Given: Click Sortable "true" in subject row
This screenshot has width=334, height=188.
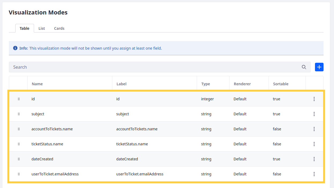Looking at the screenshot, I should pyautogui.click(x=276, y=114).
